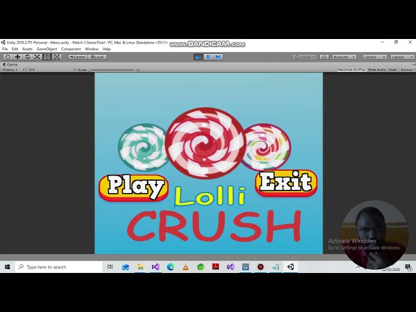Click the Scale slider in Game view
The height and width of the screenshot is (312, 416).
coord(112,70)
